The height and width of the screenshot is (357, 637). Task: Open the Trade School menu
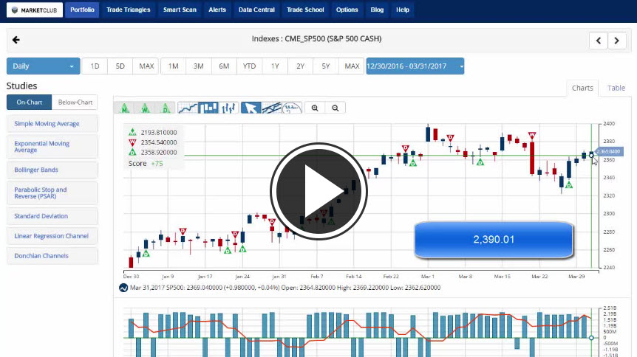point(305,10)
